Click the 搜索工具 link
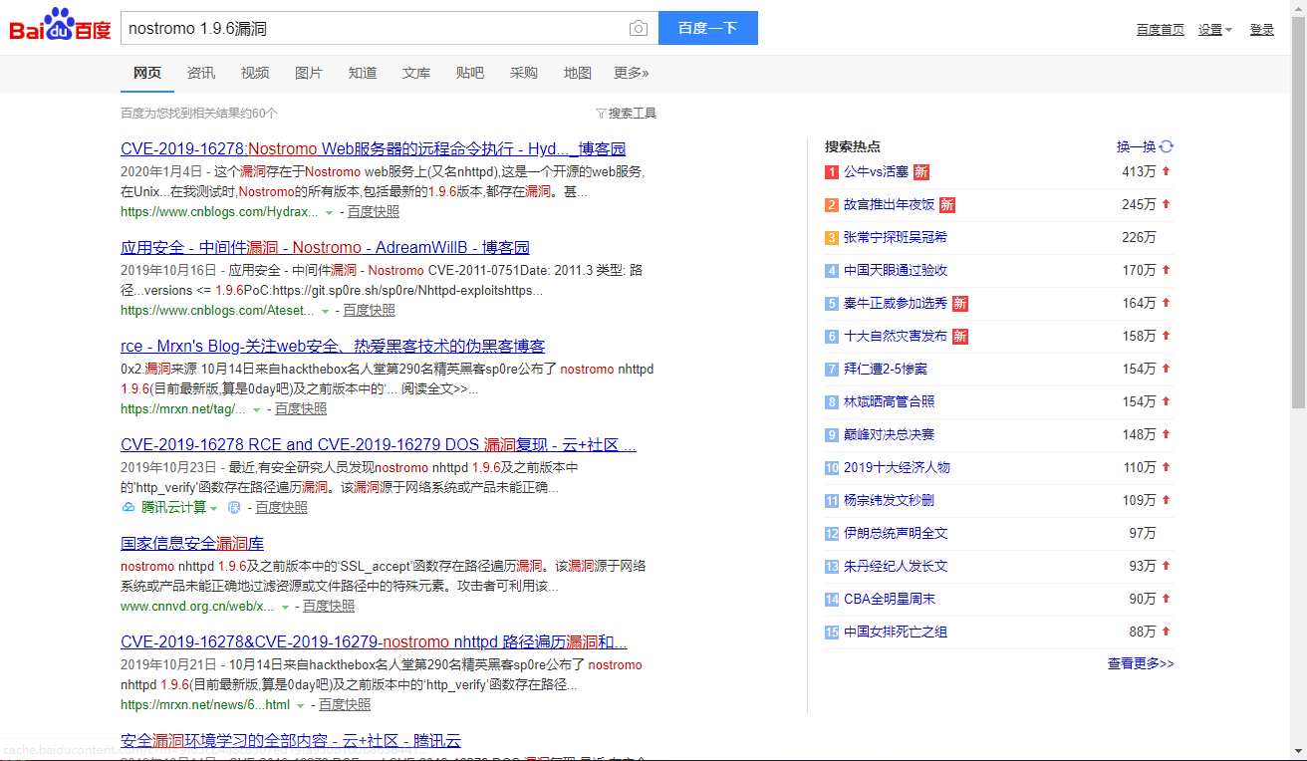This screenshot has height=761, width=1307. click(x=633, y=114)
